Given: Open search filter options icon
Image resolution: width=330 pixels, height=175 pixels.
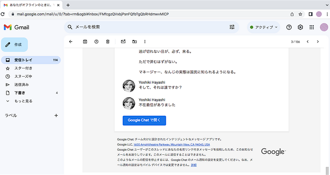Looking at the screenshot, I should [x=232, y=27].
